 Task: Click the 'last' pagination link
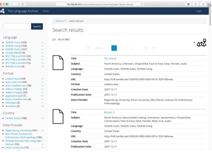pyautogui.click(x=154, y=48)
